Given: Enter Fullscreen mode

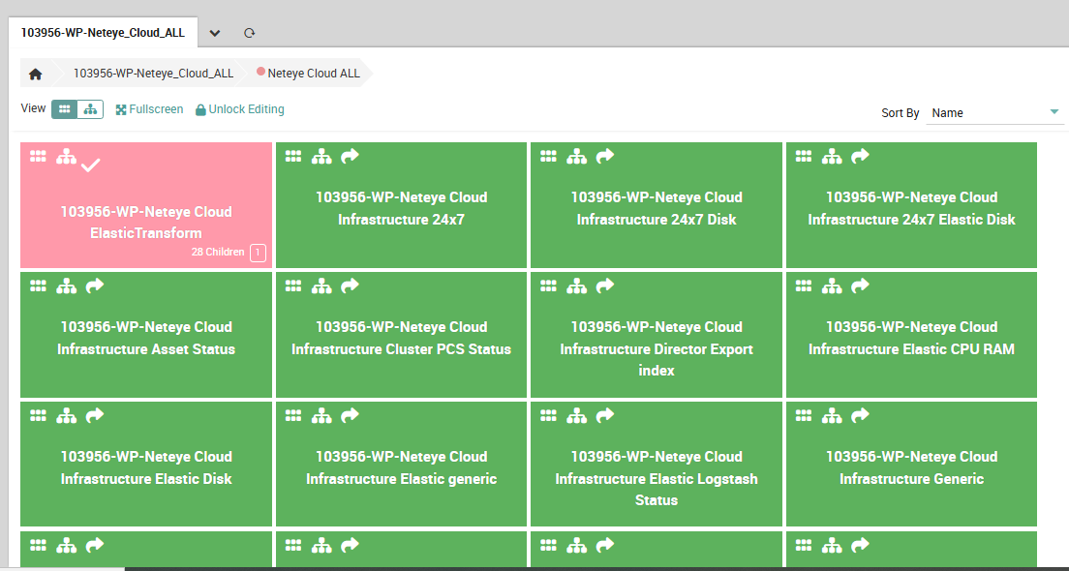Looking at the screenshot, I should point(149,109).
